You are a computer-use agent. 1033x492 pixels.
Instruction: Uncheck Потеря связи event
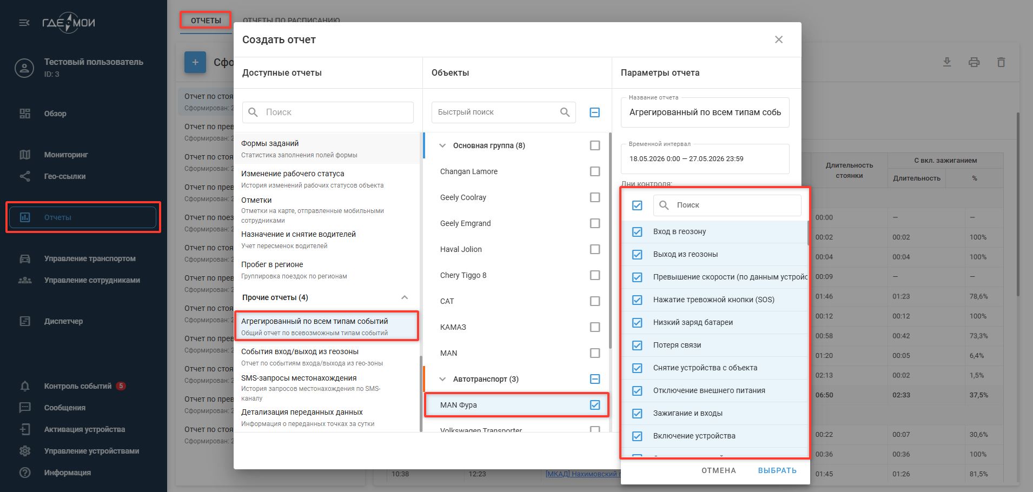click(x=637, y=345)
